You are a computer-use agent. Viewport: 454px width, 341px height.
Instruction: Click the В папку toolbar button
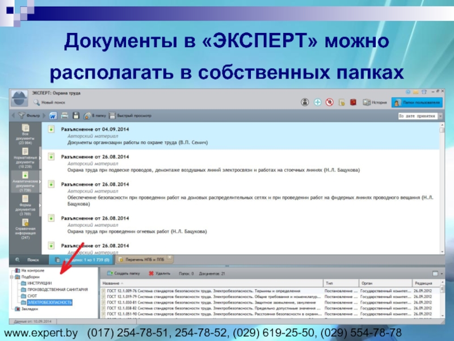click(x=94, y=115)
